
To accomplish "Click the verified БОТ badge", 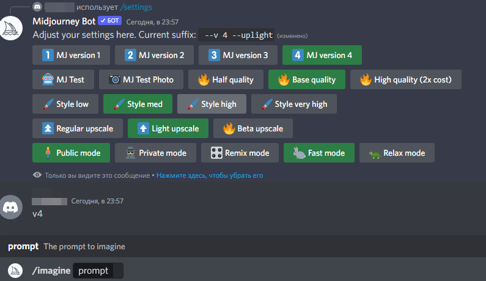I will click(x=109, y=21).
